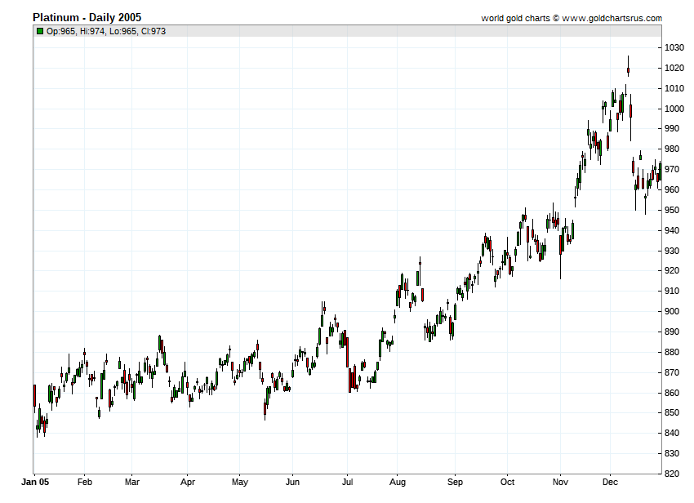Click the 950 price axis label
The height and width of the screenshot is (503, 694).
[672, 211]
